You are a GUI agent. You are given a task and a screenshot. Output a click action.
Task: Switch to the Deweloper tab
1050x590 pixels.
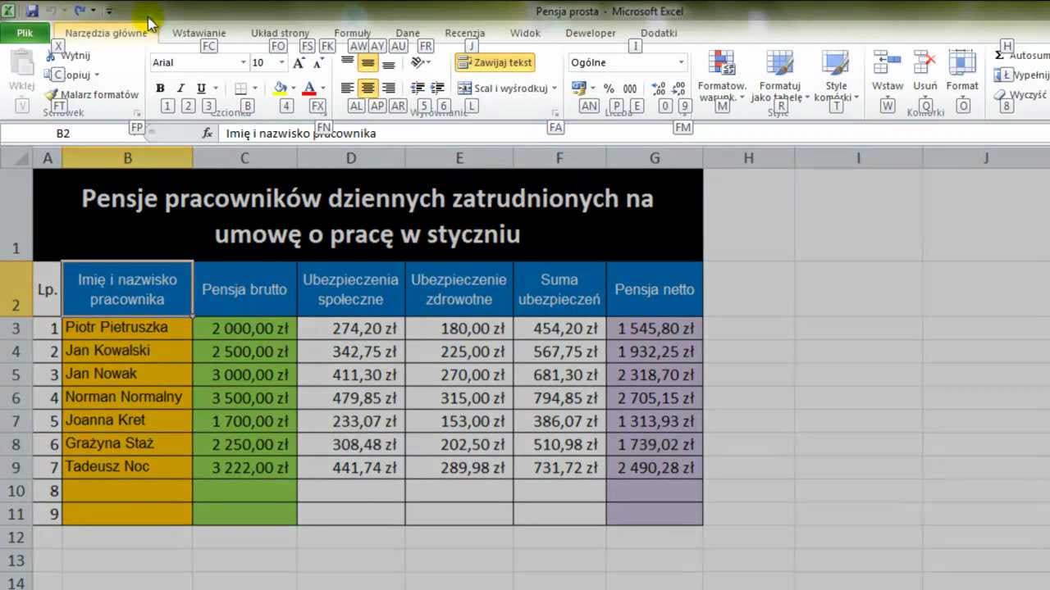coord(591,34)
